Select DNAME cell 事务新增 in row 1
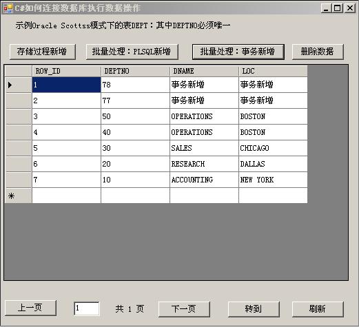This screenshot has width=359, height=327. [204, 85]
